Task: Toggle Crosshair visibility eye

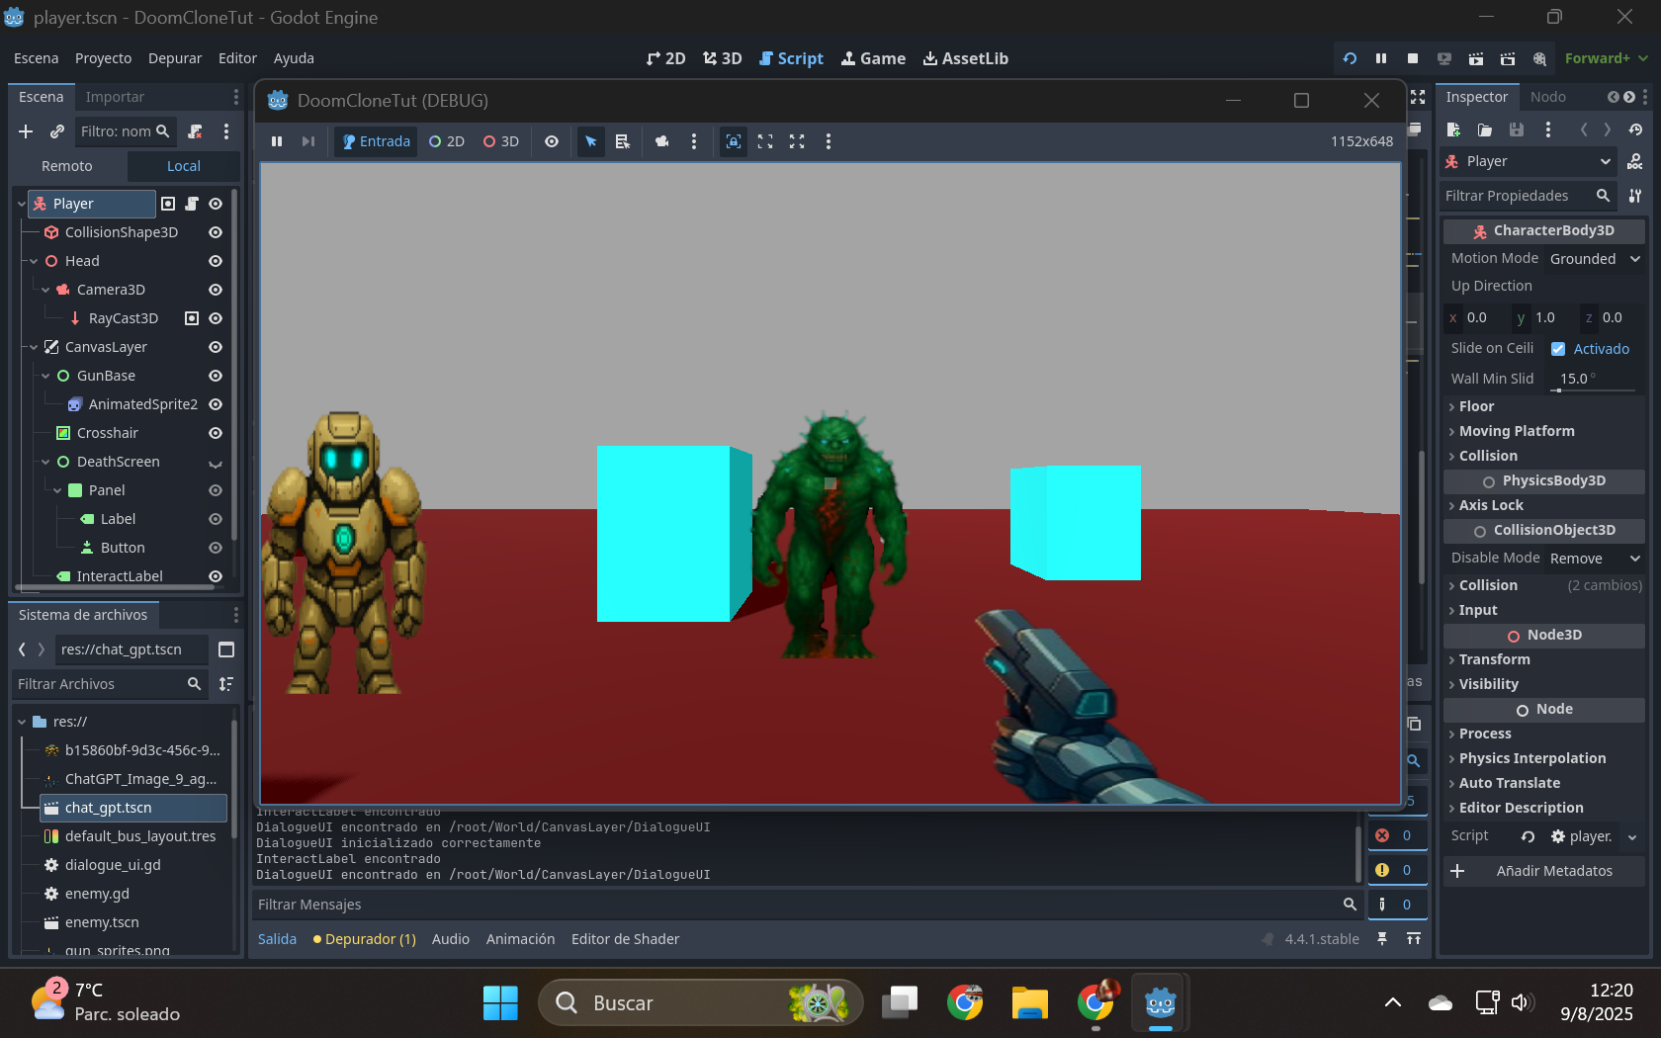Action: [216, 433]
